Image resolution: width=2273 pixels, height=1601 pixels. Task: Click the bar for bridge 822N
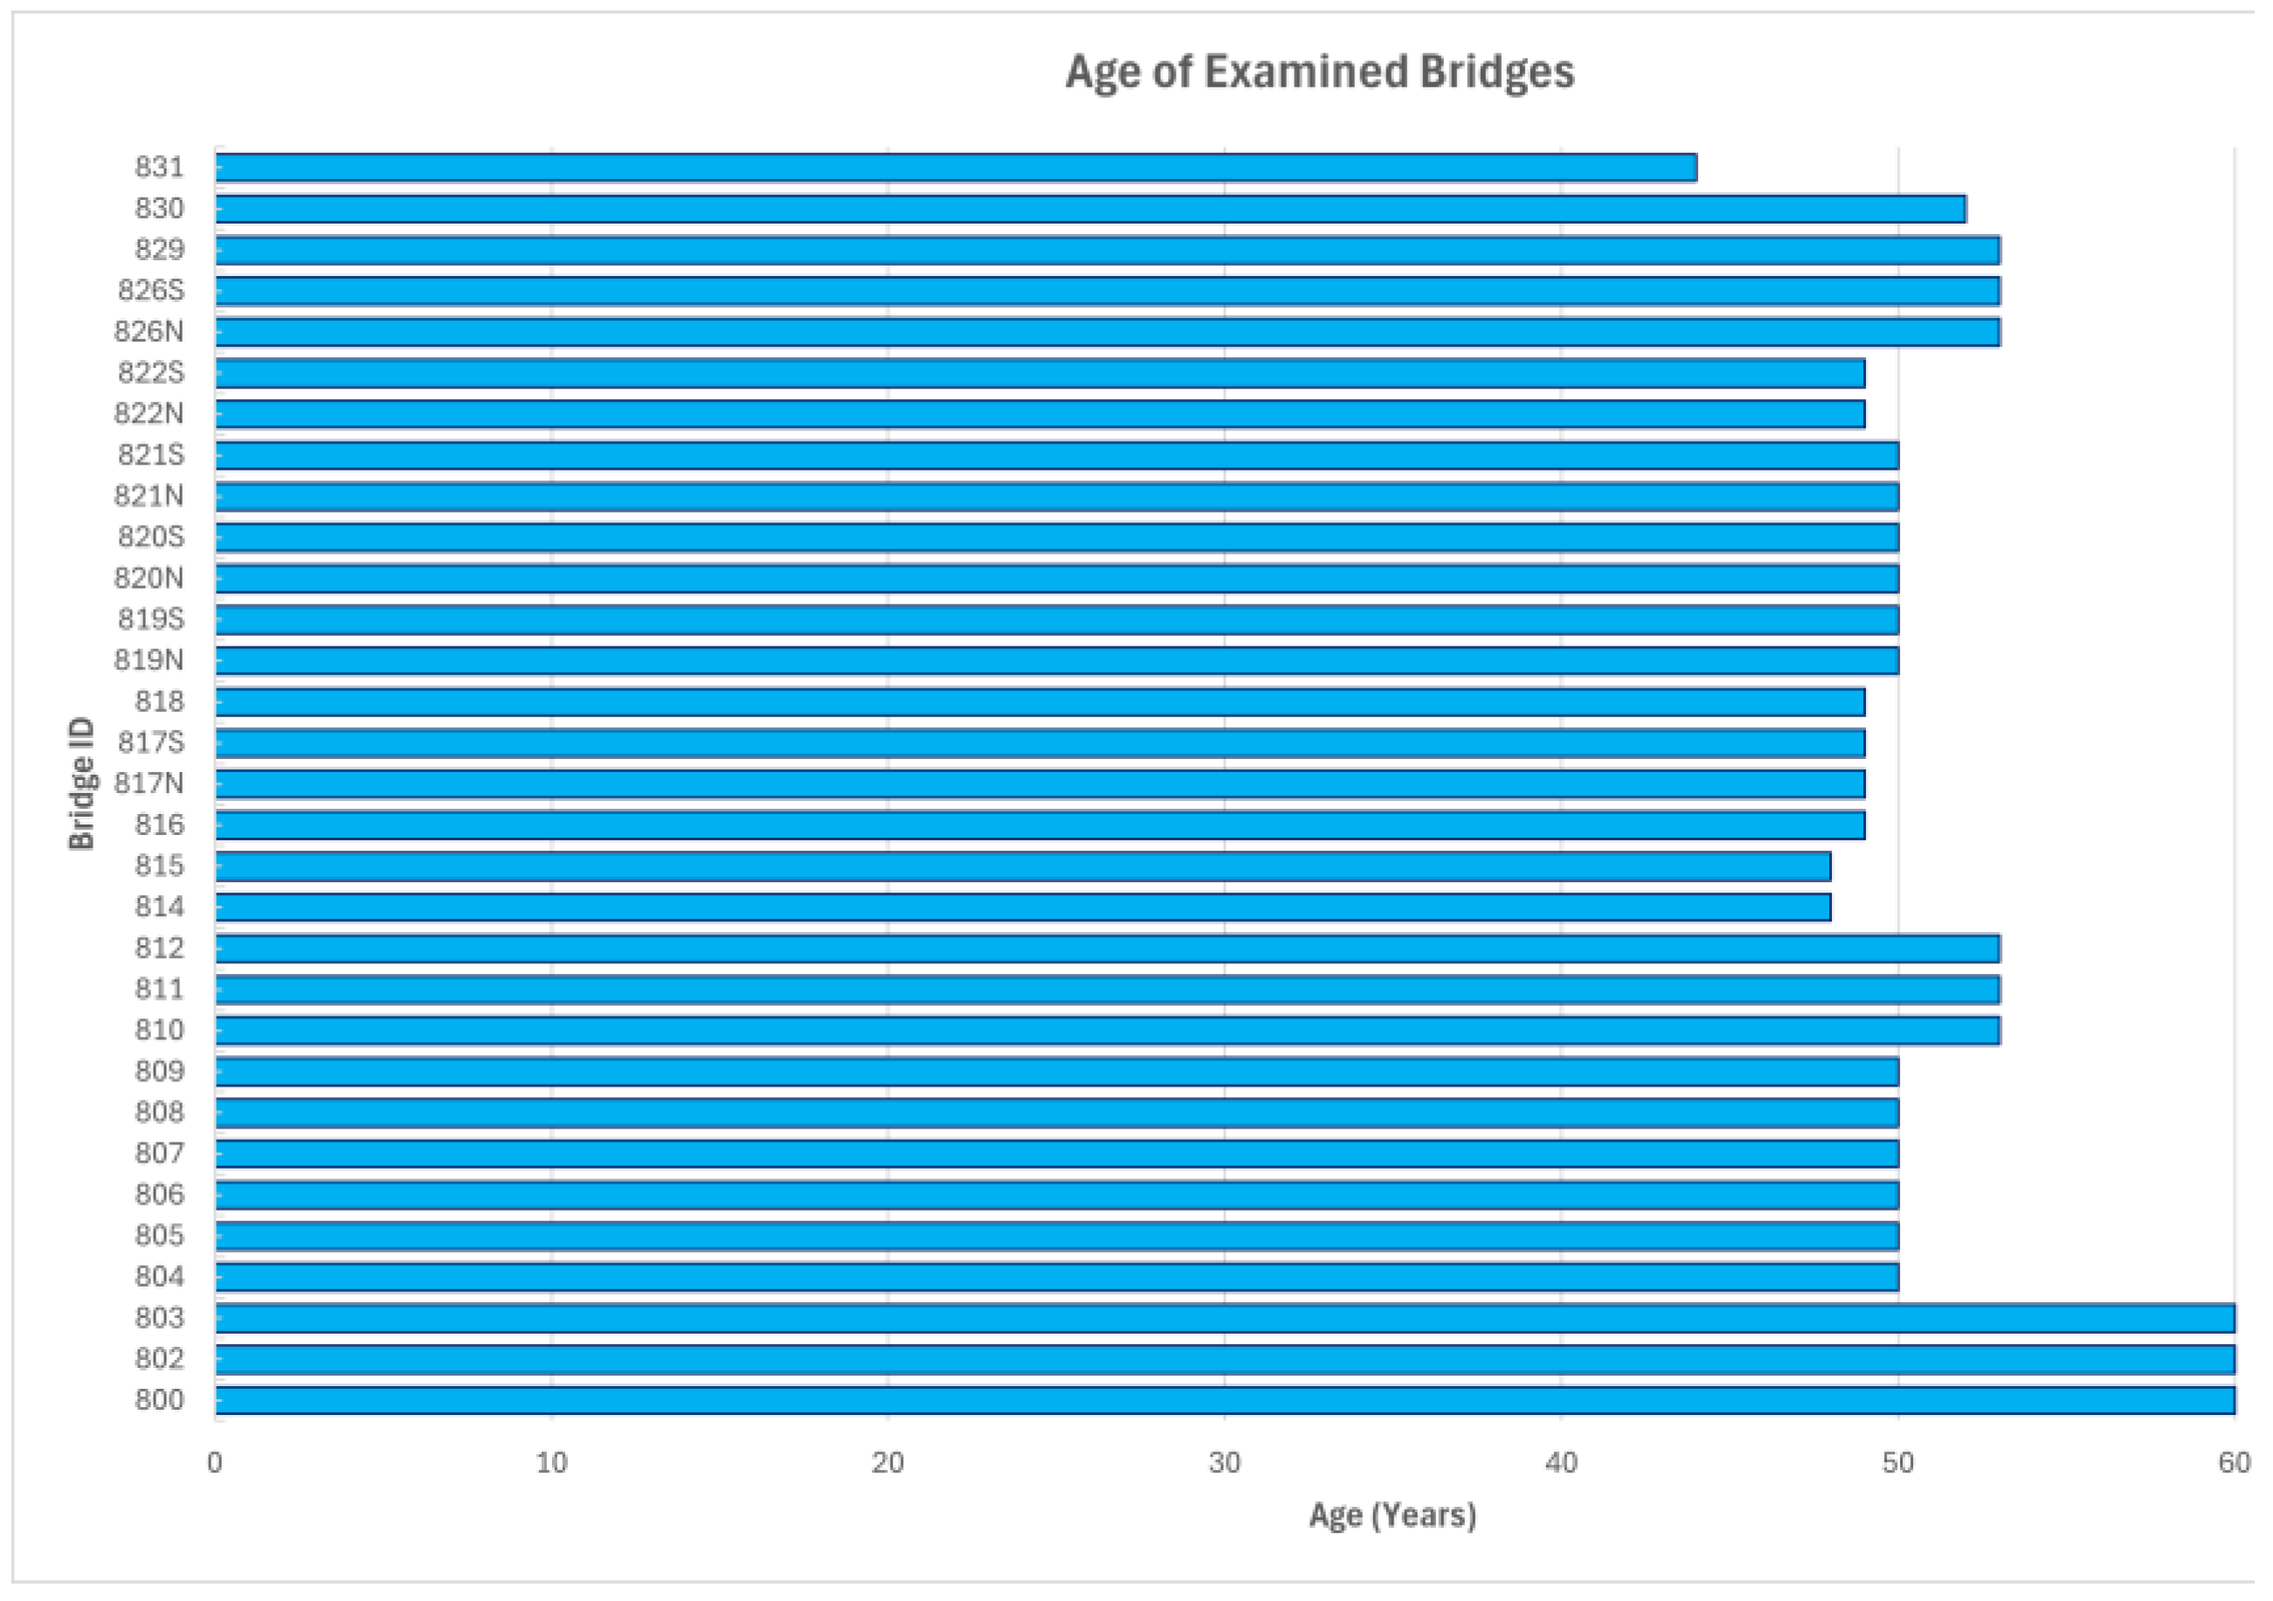click(x=1040, y=414)
